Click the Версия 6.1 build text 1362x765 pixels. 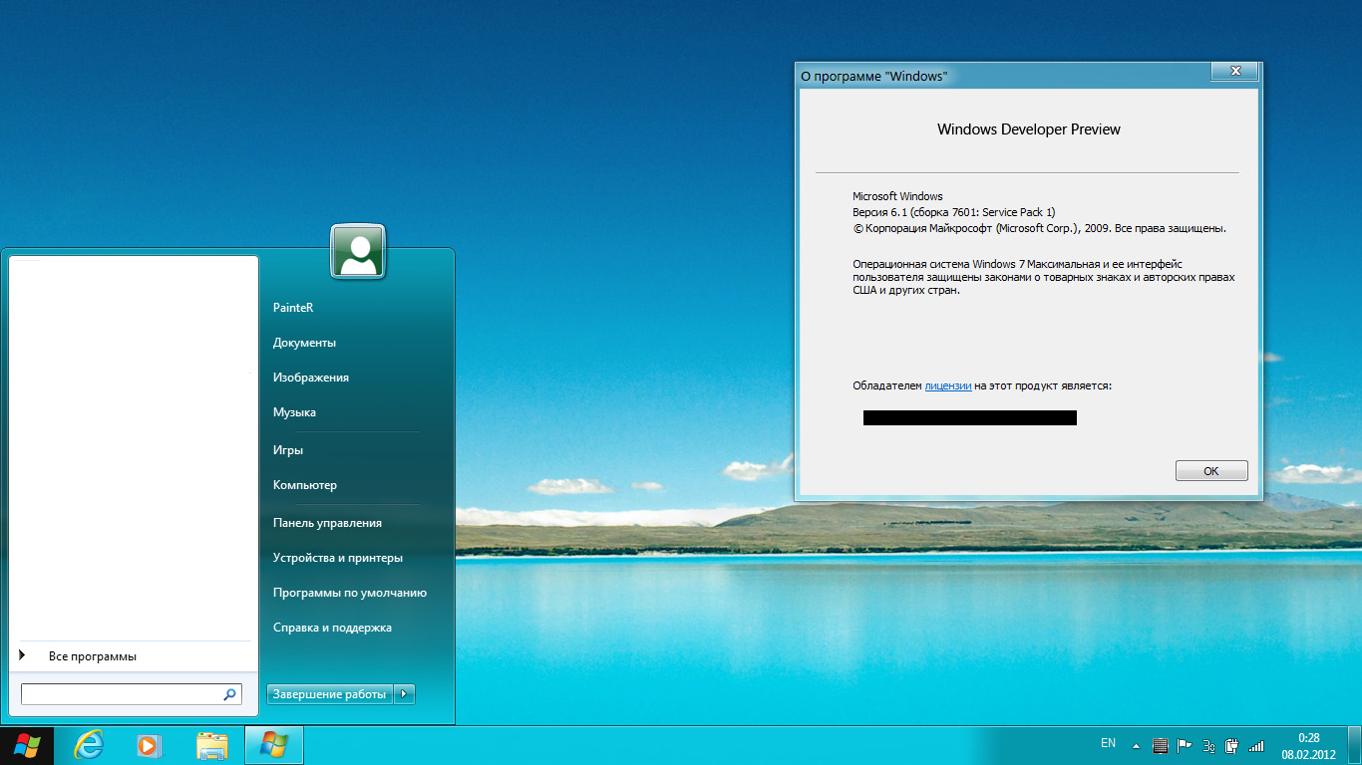pos(953,212)
